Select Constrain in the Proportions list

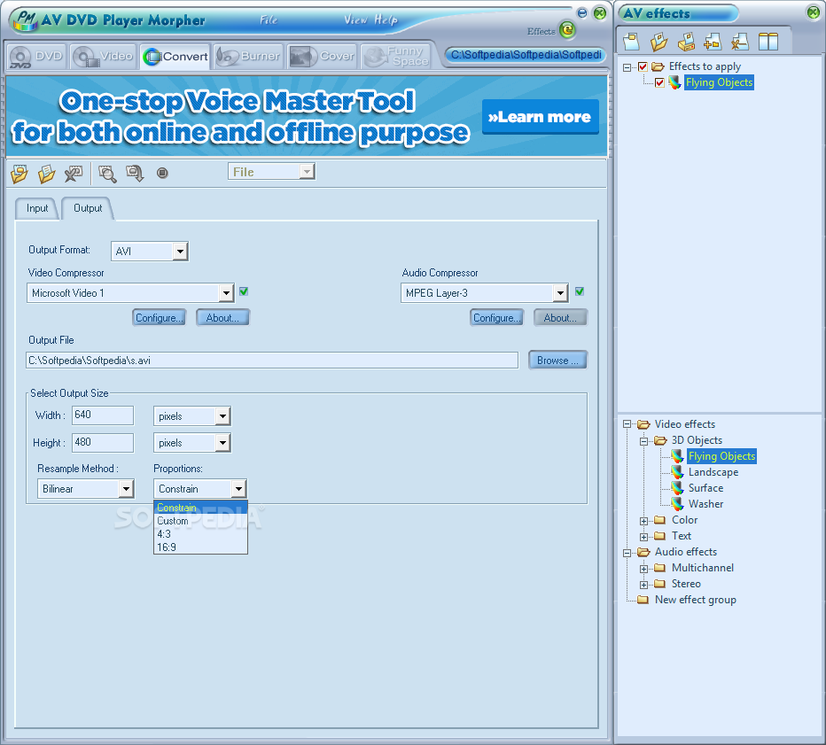(200, 508)
